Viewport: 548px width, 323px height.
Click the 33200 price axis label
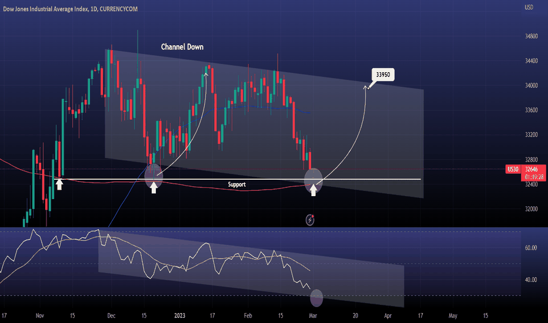(531, 135)
